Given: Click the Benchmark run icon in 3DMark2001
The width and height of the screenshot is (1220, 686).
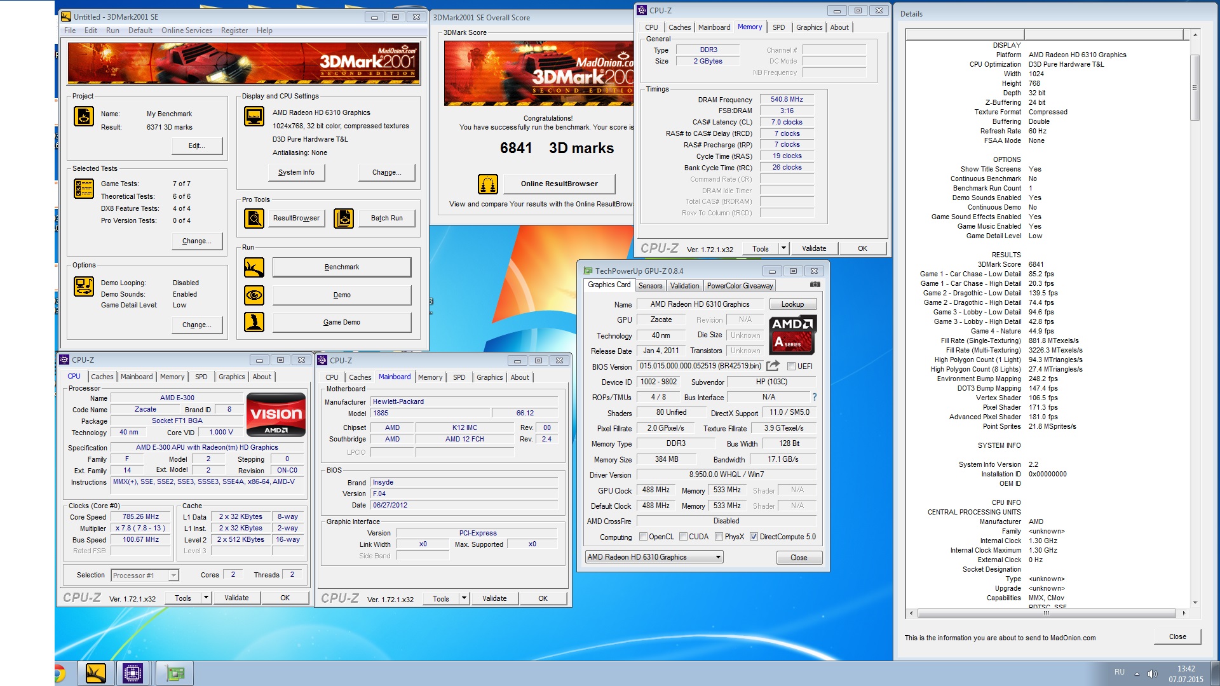Looking at the screenshot, I should [x=254, y=267].
